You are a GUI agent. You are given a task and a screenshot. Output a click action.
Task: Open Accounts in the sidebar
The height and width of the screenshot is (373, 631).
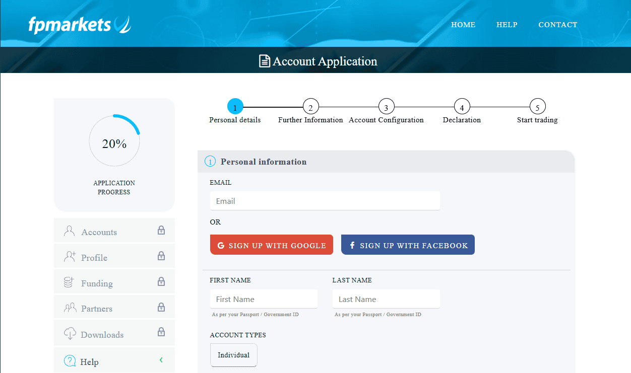[114, 231]
